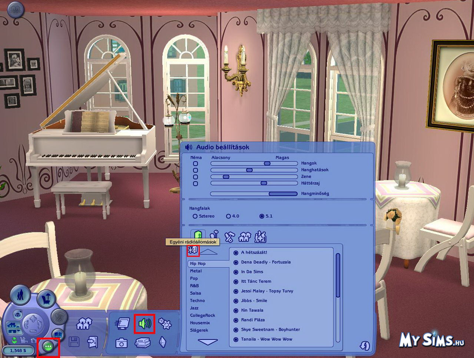
Task: Toggle the song Randi Pláza
Action: tap(236, 320)
